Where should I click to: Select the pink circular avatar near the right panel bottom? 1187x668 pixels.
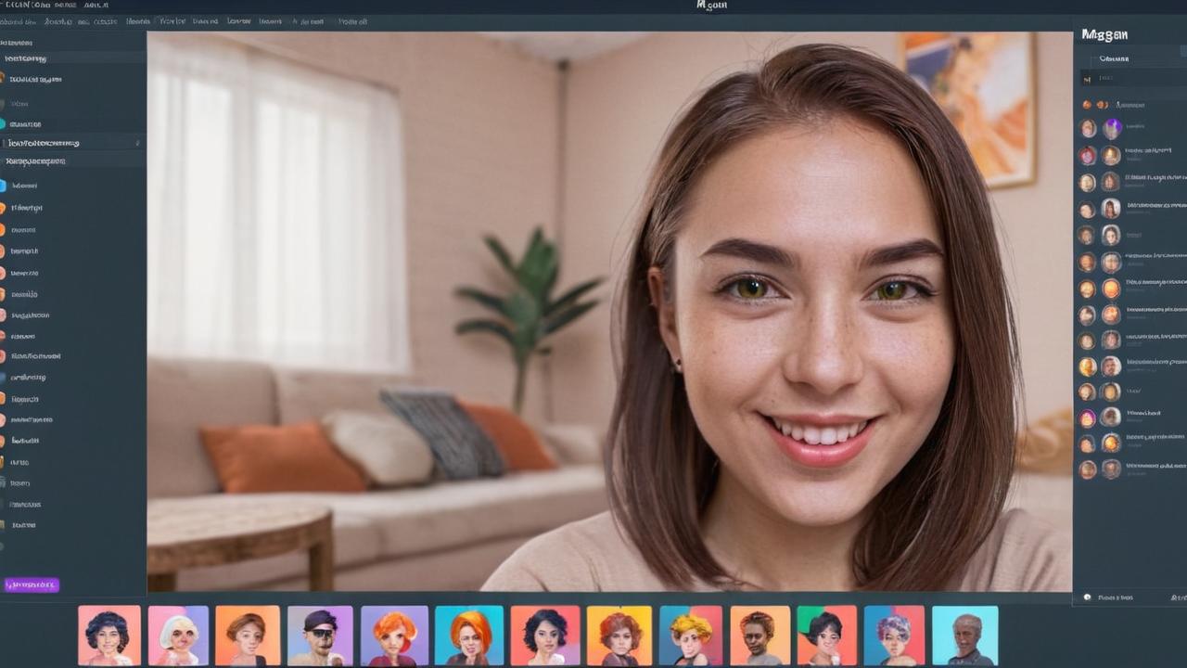click(1087, 417)
